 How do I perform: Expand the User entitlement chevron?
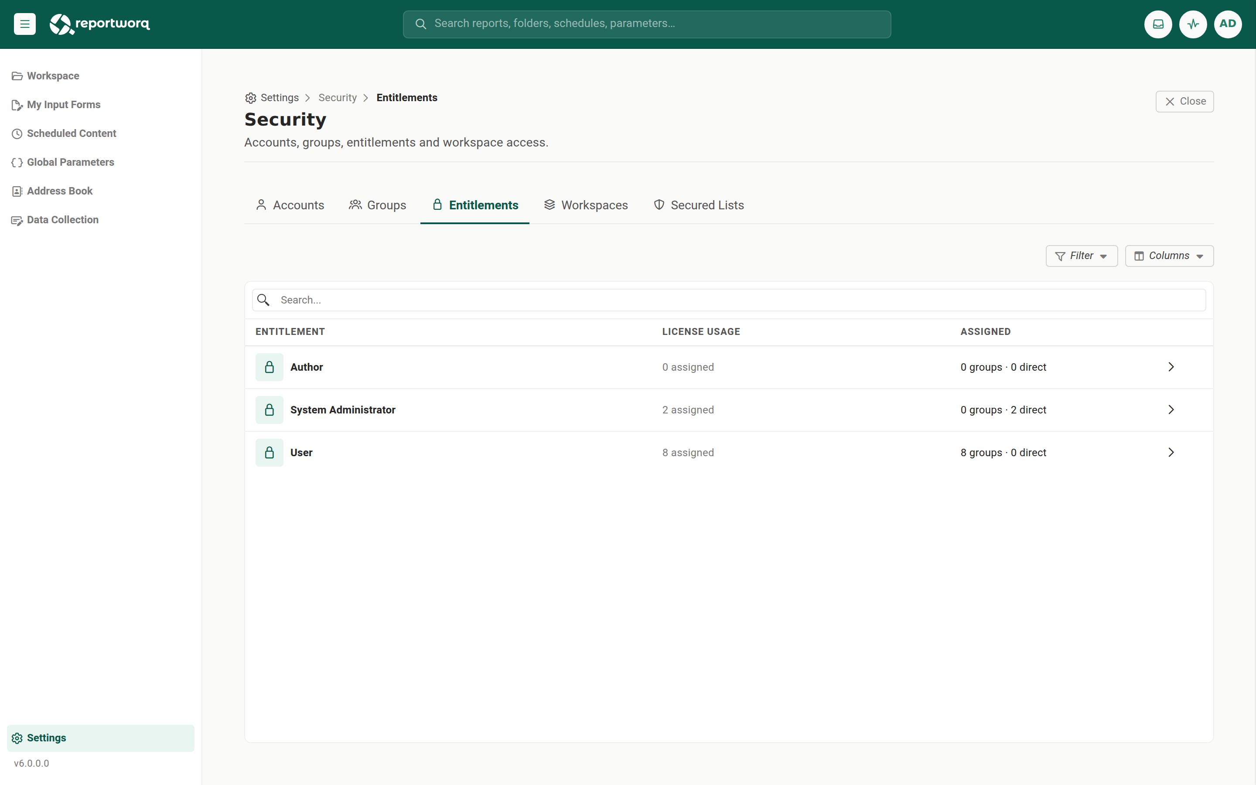(x=1171, y=452)
